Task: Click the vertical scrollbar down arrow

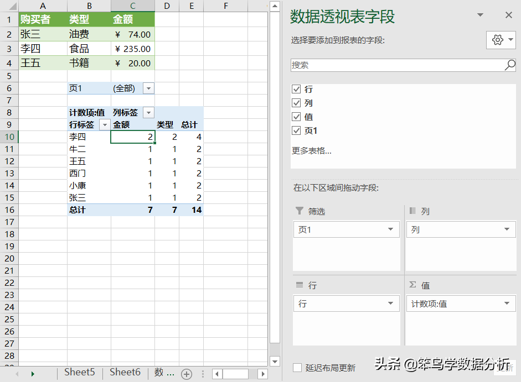Action: tap(275, 362)
